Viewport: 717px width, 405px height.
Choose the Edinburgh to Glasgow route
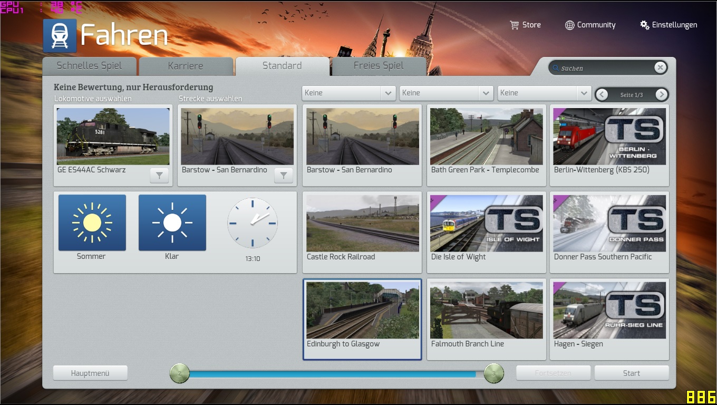click(x=363, y=319)
